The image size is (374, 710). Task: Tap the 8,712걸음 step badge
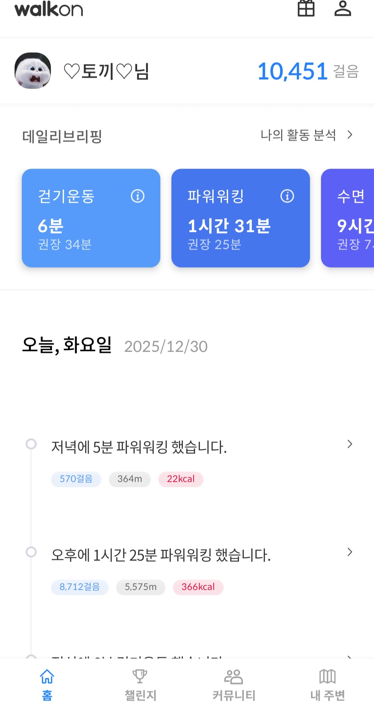(80, 587)
